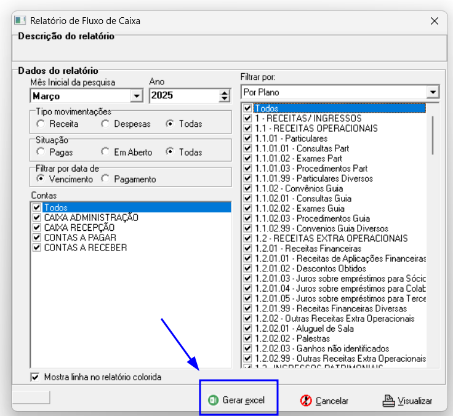Toggle CAIXA ADMINISTRAÇÃO checkbox
Viewport: 453px width, 416px height.
[37, 217]
